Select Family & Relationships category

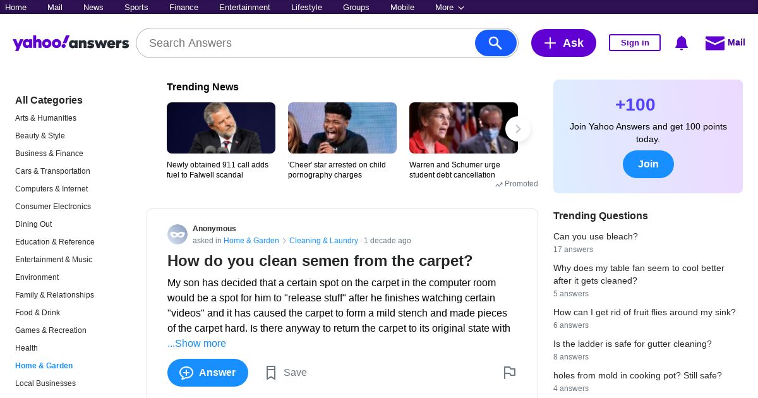54,295
